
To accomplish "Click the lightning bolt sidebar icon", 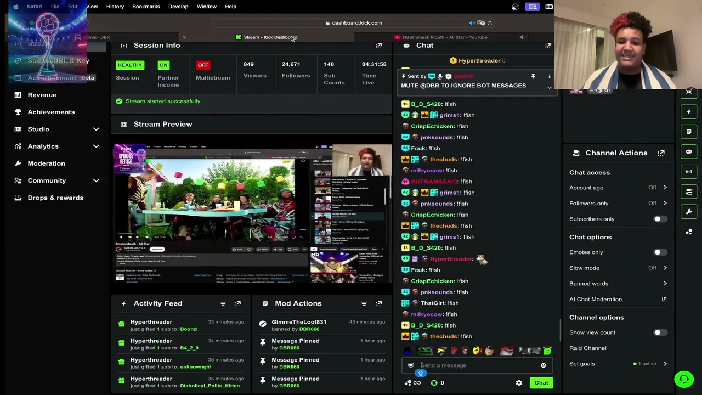I will coord(689,112).
